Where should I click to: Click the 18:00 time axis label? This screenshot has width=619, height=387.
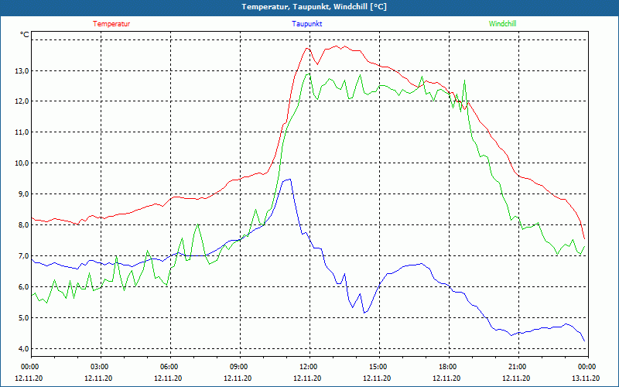(x=448, y=367)
